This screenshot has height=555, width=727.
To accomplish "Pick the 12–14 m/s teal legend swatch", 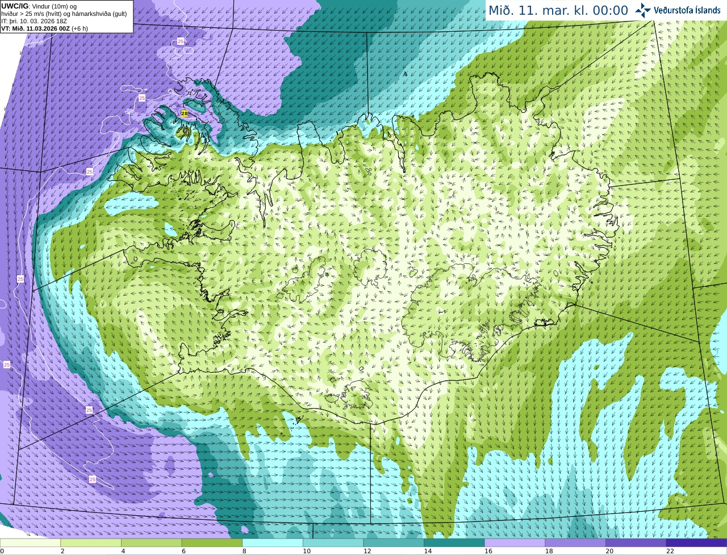I will tap(394, 543).
